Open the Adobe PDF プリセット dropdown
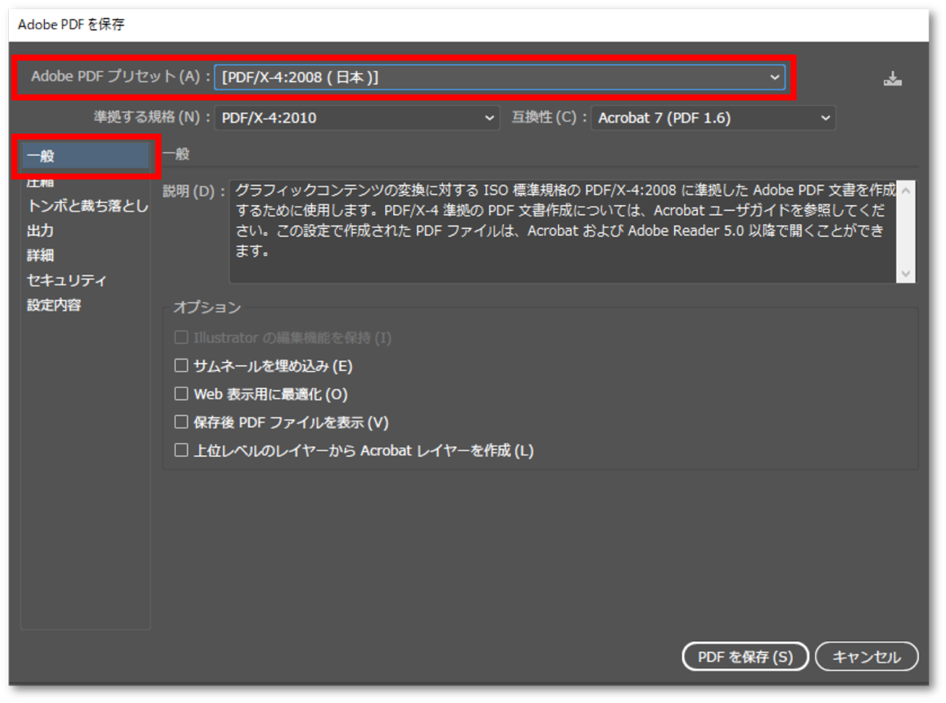Screen dimensions: 946x703 pyautogui.click(x=773, y=77)
